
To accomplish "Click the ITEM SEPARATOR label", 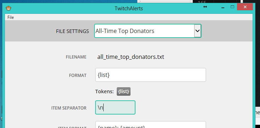I will click(69, 108).
